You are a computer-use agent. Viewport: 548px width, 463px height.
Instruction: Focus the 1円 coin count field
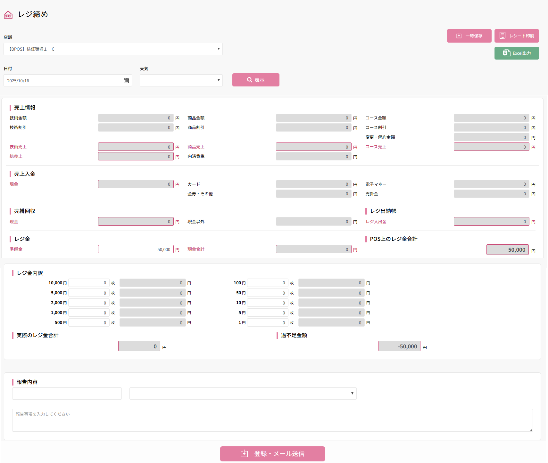(x=267, y=323)
